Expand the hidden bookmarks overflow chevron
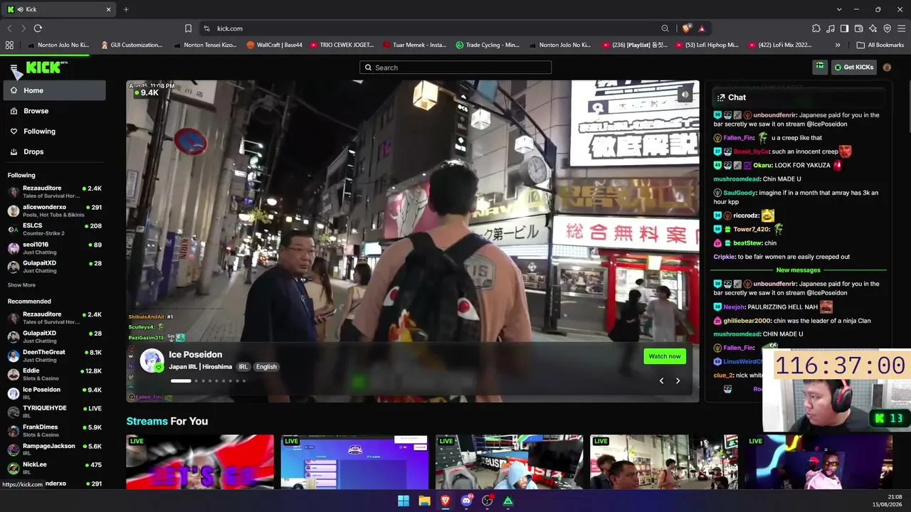The height and width of the screenshot is (512, 911). [838, 45]
